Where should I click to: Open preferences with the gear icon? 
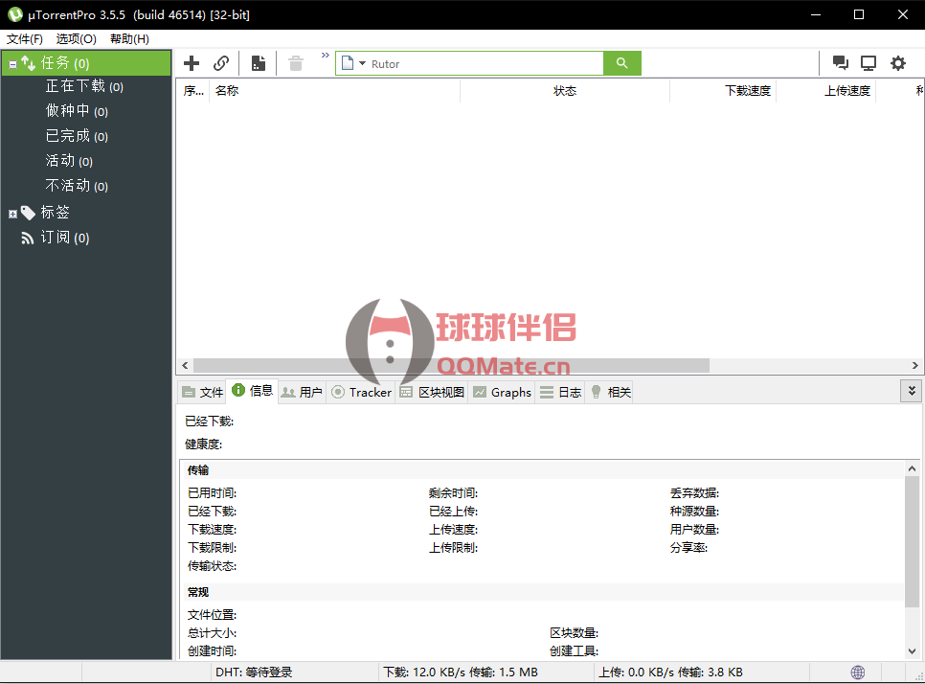pos(897,63)
